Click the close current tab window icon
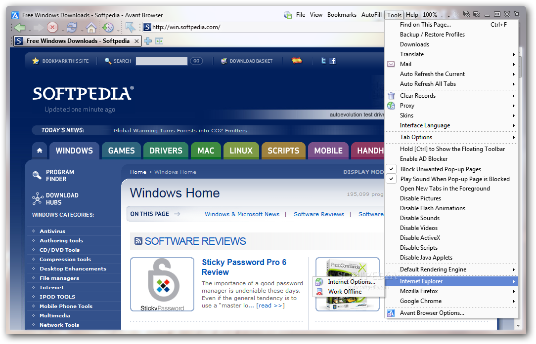 (477, 14)
